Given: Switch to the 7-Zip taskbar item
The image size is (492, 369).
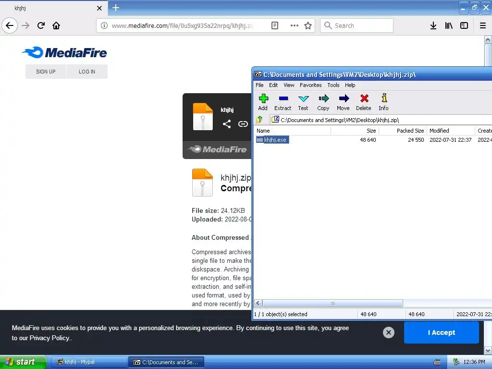Looking at the screenshot, I should pos(166,362).
